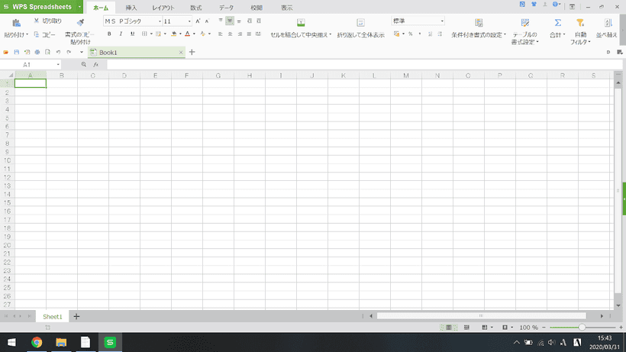Click the decrease indent icon

pos(250,21)
